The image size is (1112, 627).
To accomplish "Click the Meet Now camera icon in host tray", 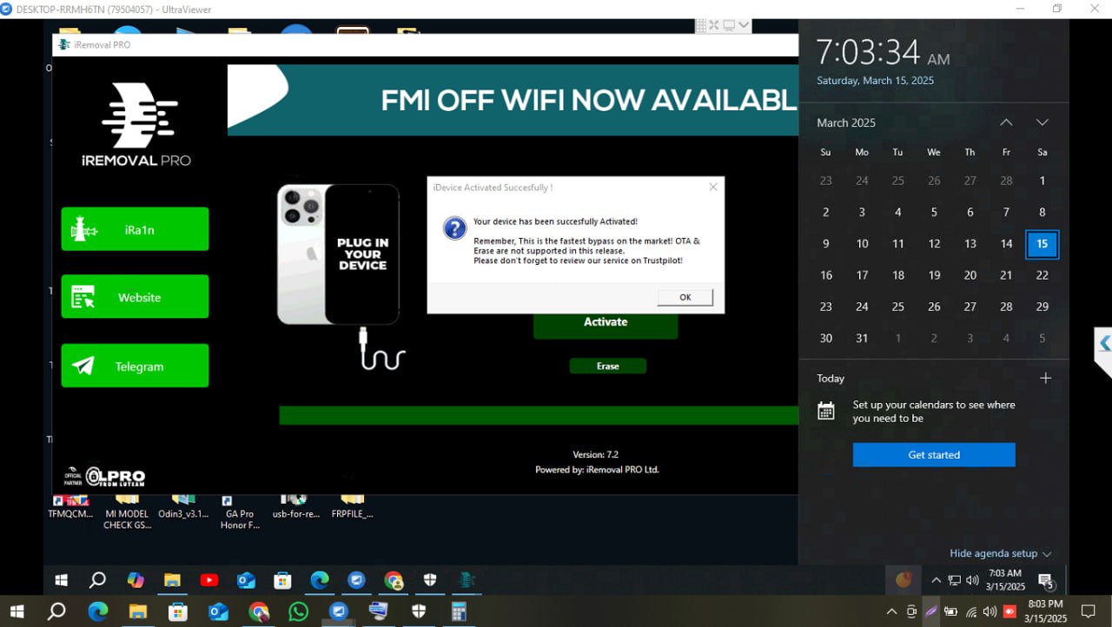I will 911,611.
